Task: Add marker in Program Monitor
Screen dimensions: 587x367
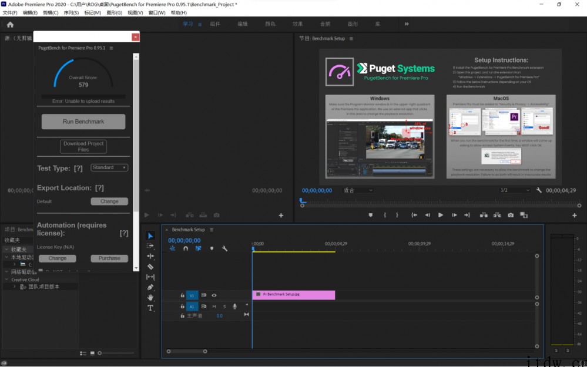Action: click(x=371, y=215)
